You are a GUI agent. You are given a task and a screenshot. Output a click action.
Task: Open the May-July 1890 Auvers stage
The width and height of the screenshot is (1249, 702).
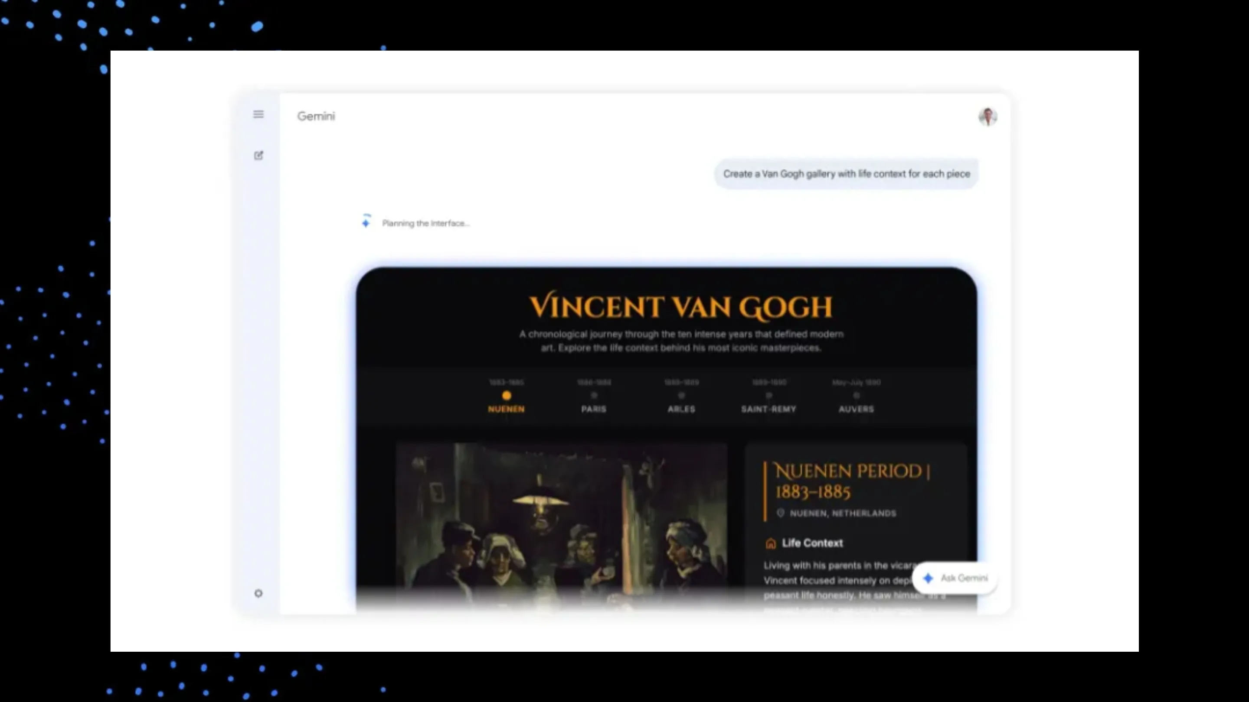(x=856, y=382)
